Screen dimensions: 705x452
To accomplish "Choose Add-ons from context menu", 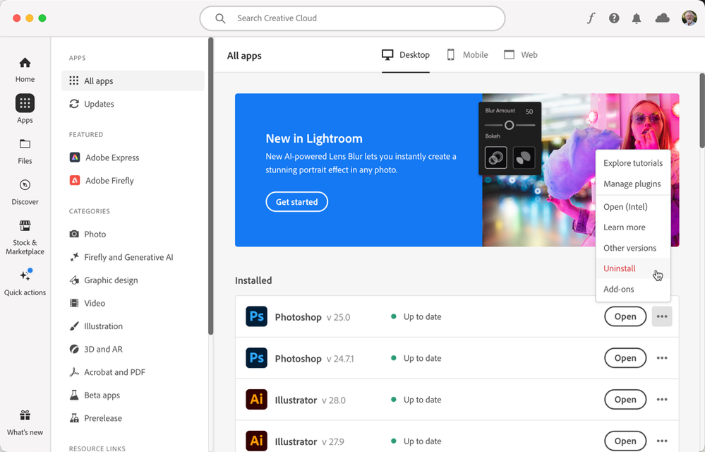I will click(x=632, y=289).
